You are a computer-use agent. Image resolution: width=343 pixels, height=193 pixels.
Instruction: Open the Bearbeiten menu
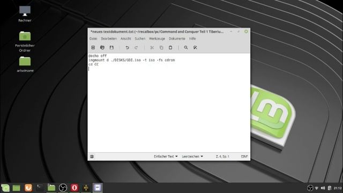(x=109, y=39)
